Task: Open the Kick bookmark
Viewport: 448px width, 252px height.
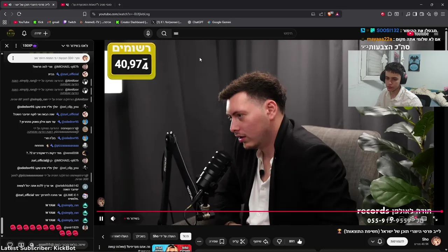Action: point(38,22)
